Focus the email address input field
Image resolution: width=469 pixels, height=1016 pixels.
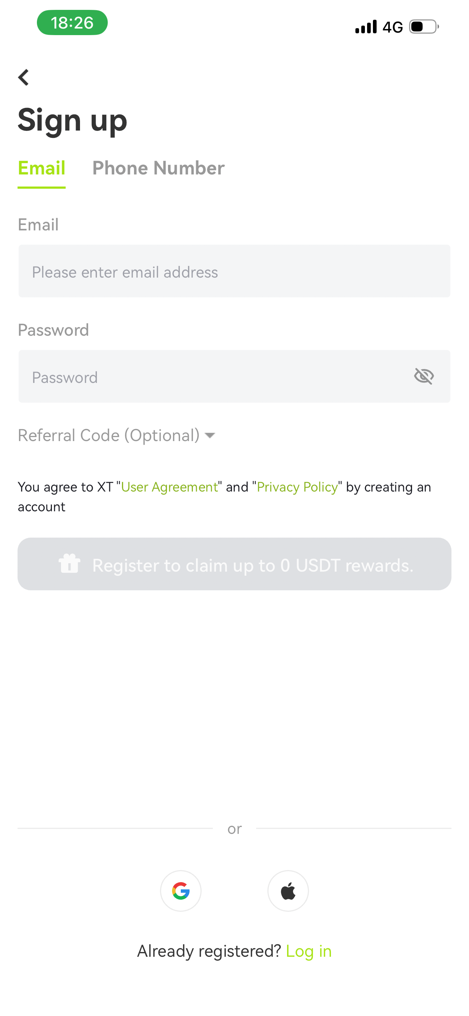(x=234, y=271)
